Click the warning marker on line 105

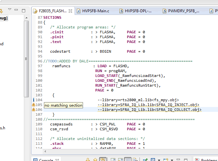point(34,105)
